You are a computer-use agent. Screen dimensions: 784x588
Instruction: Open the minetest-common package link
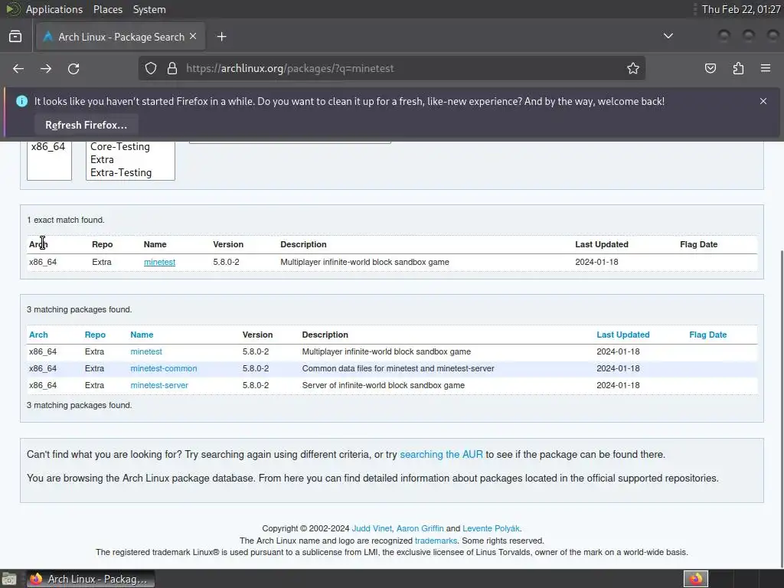point(164,368)
